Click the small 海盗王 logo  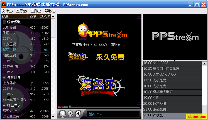[x=77, y=57]
